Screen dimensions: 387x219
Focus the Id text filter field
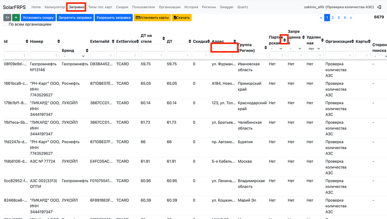click(15, 48)
